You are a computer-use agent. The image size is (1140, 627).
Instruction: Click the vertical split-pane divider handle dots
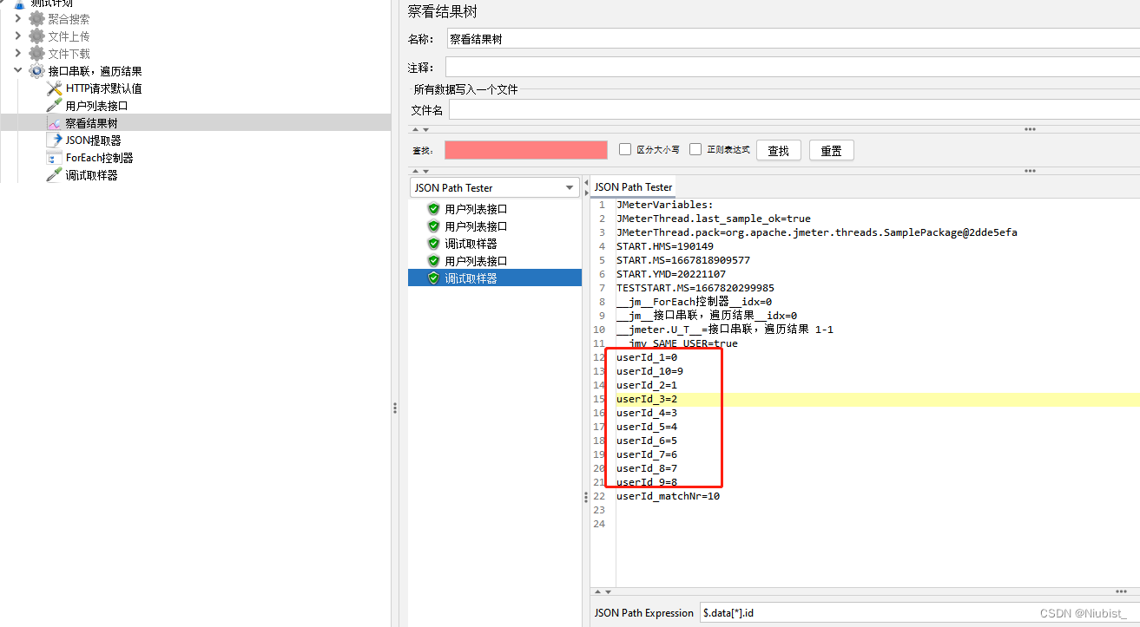tap(395, 408)
